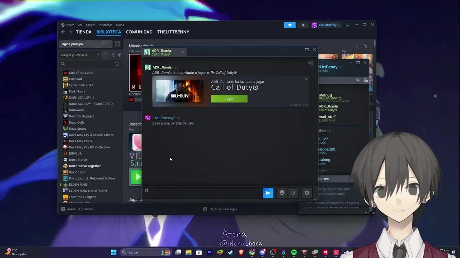Go forward with the Steam navigation arrow

pos(70,32)
